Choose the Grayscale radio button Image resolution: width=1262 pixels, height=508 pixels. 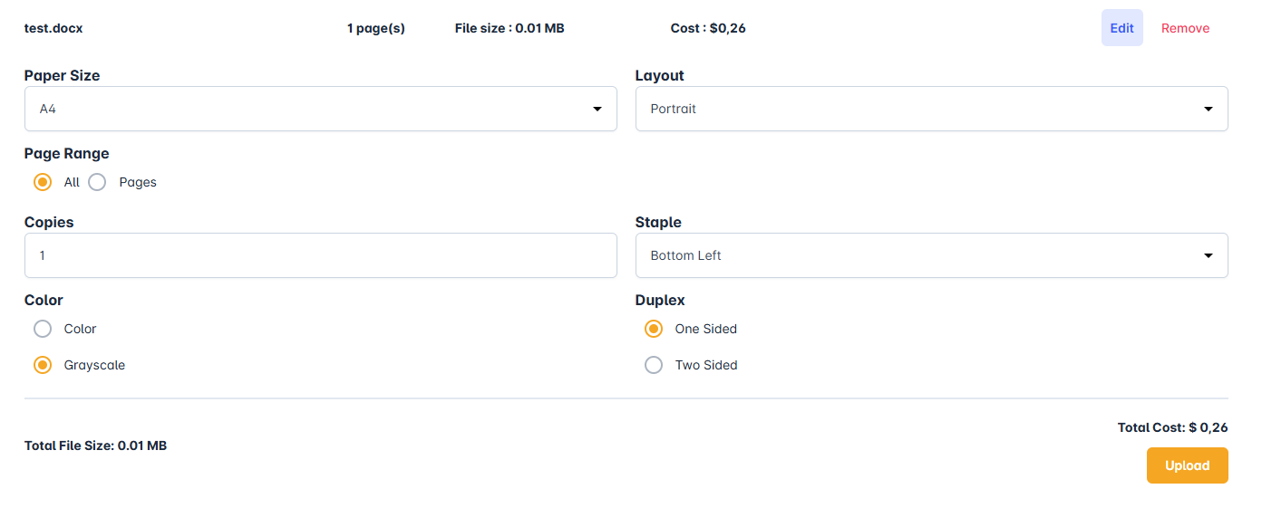(43, 365)
